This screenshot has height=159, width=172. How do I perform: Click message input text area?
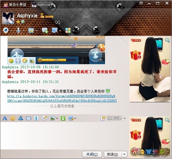click(65, 136)
